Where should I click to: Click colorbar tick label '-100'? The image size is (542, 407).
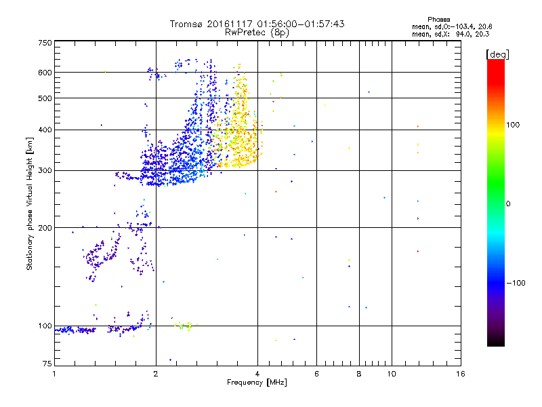coord(516,283)
